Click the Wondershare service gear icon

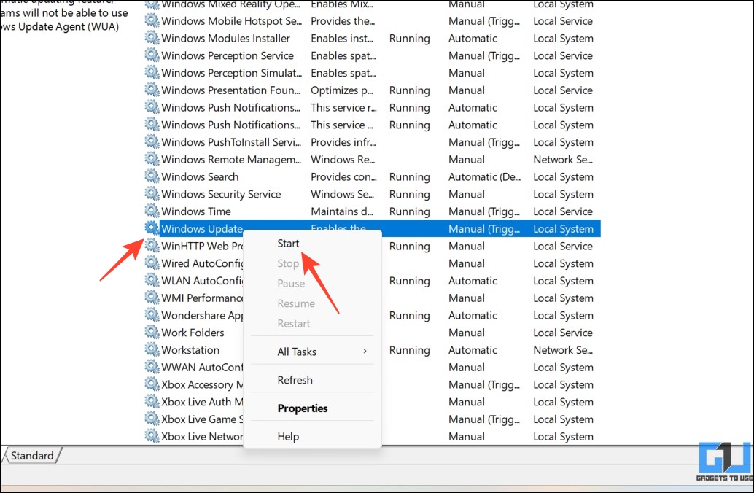point(152,314)
